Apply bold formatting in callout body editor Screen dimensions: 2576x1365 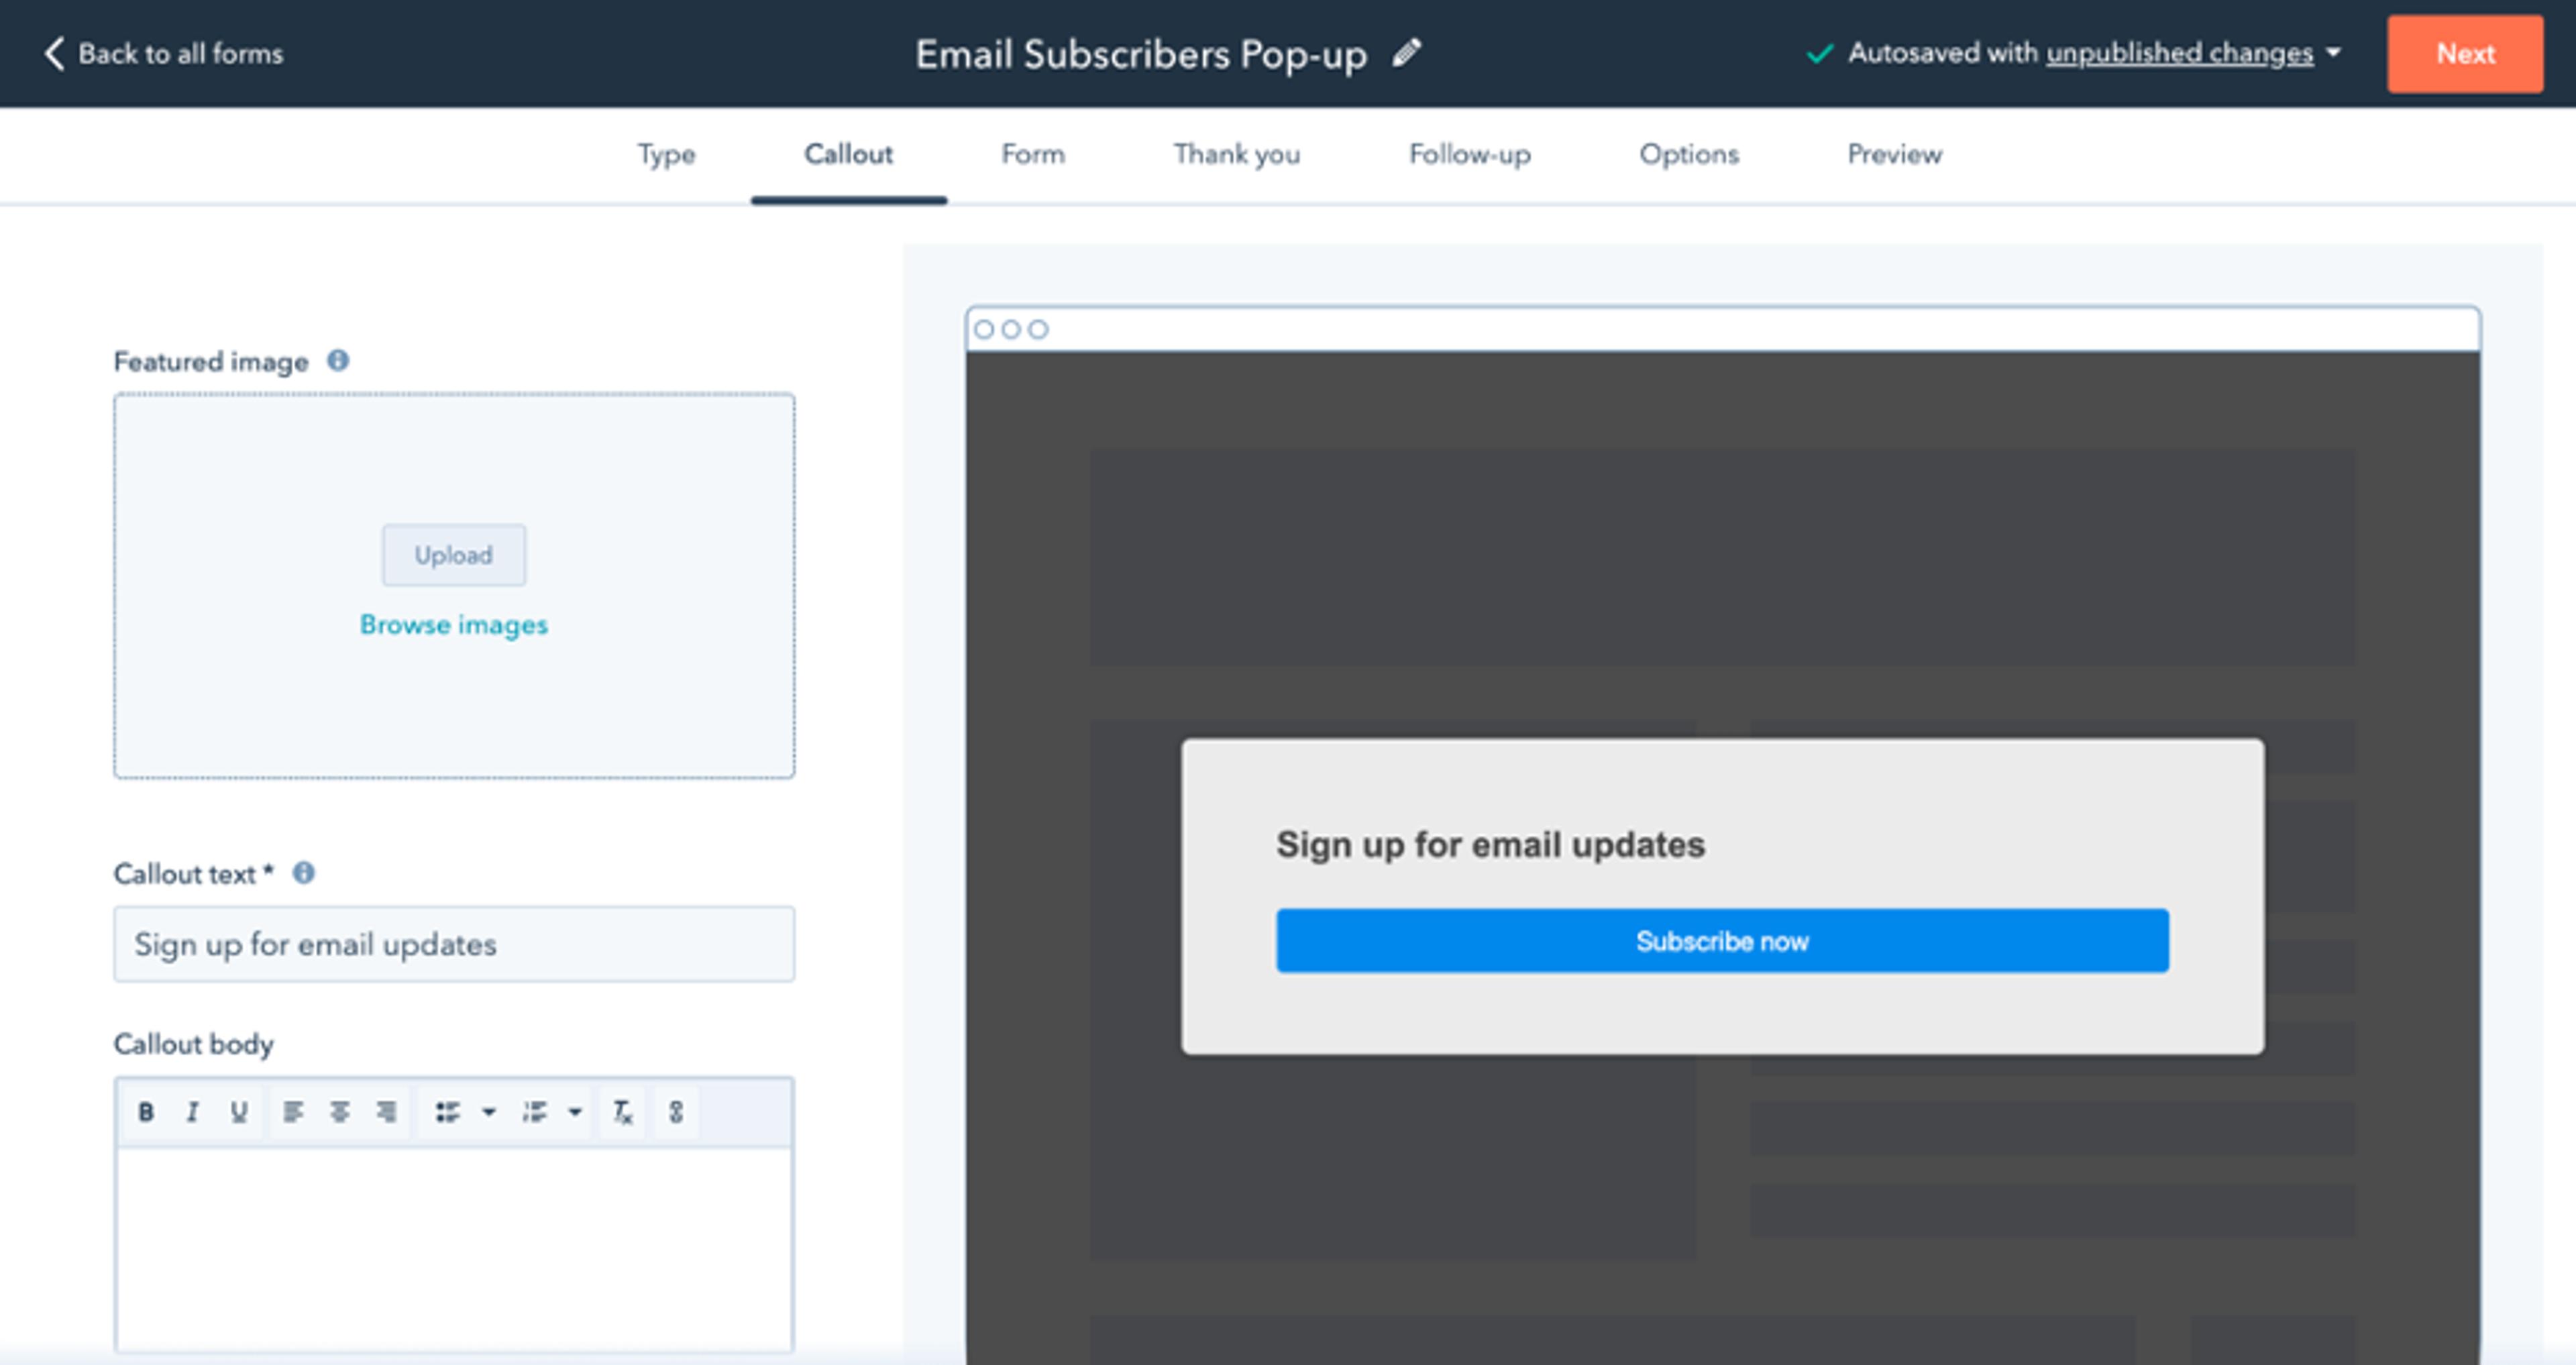[148, 1111]
